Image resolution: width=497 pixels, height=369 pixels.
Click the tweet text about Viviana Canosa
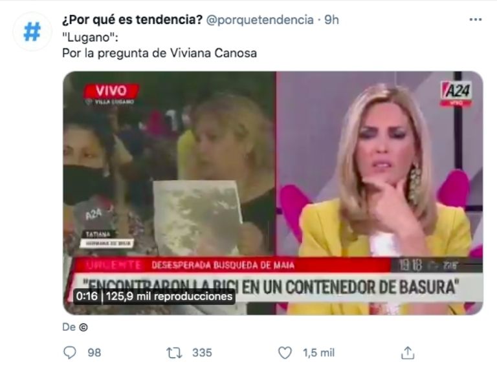(159, 53)
